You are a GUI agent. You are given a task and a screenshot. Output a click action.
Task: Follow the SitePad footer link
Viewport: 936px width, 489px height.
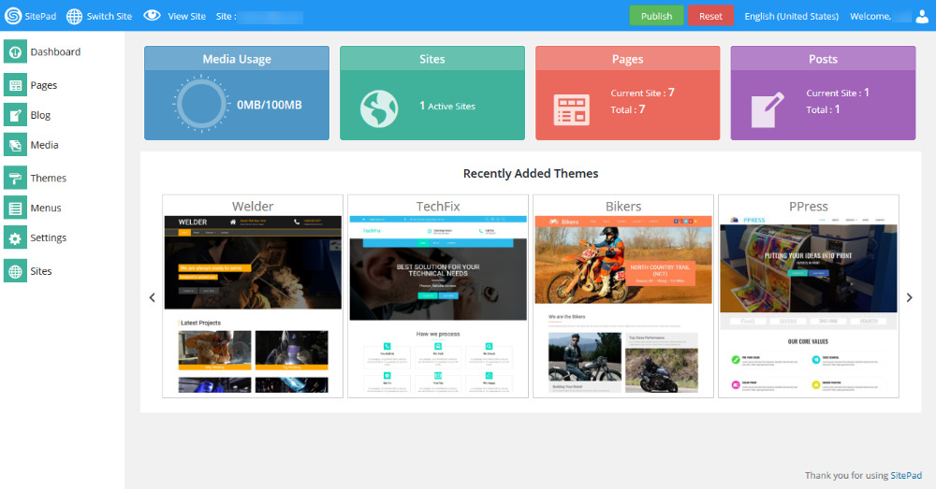click(905, 476)
